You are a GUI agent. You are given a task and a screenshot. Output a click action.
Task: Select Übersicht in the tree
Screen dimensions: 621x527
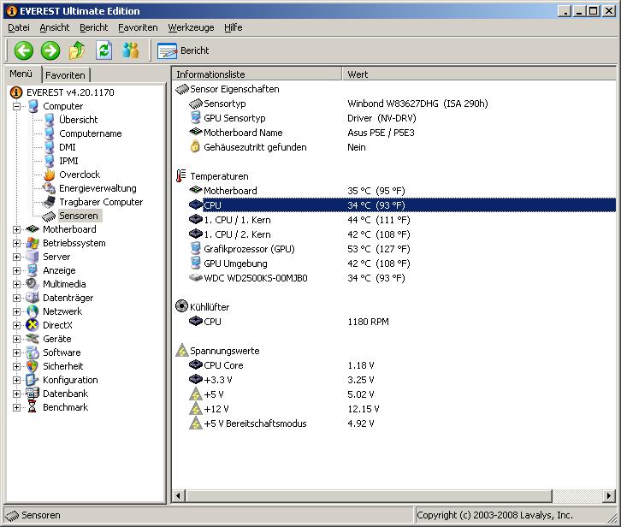point(78,120)
